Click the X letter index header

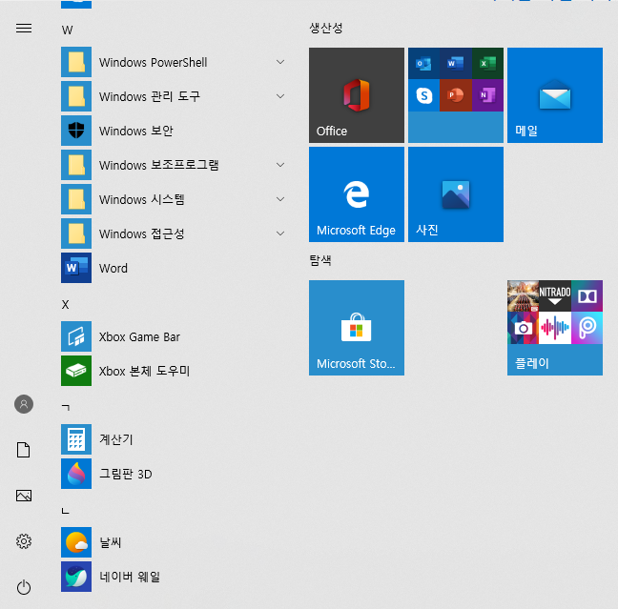tap(66, 305)
